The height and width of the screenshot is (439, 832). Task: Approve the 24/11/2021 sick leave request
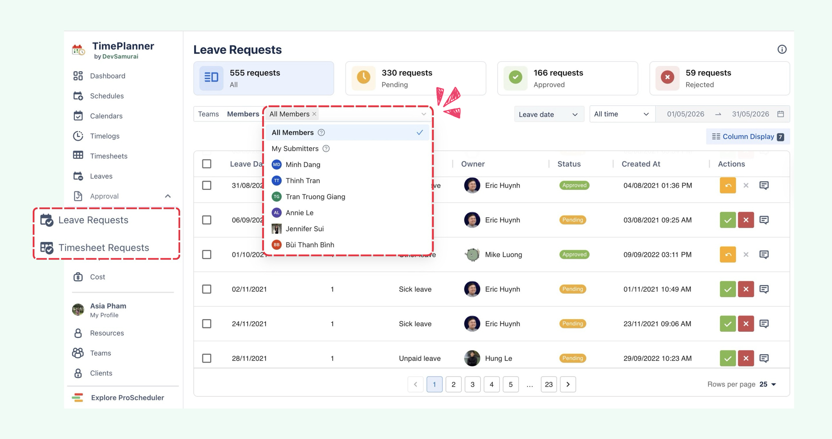point(728,324)
